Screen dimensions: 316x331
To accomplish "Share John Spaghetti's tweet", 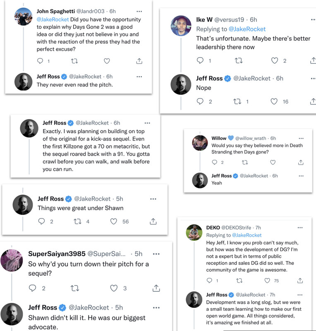I will pos(139,61).
